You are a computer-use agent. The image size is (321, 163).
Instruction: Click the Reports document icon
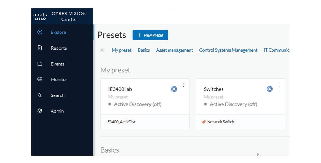pyautogui.click(x=40, y=48)
